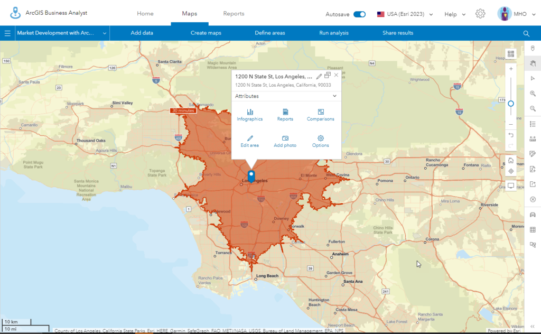Open the Share results menu
Image resolution: width=541 pixels, height=334 pixels.
click(398, 33)
